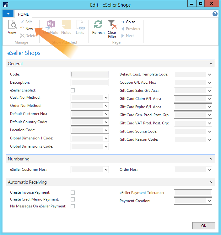Open Default Cust. Template Code dropdown
The image size is (221, 235).
(x=210, y=75)
